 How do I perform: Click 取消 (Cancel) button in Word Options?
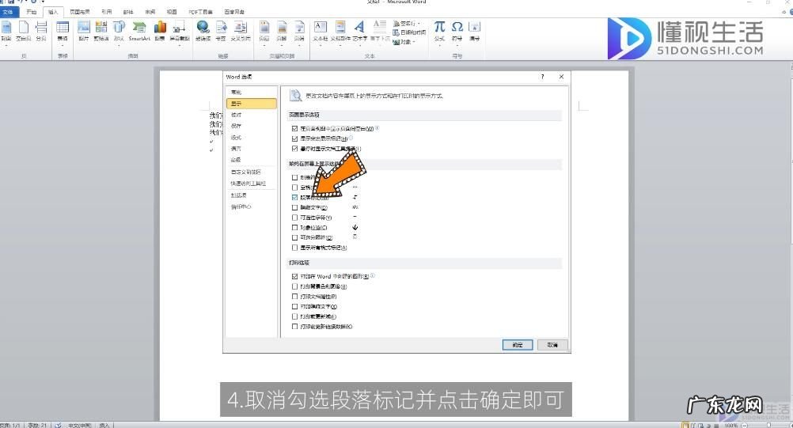pos(552,345)
